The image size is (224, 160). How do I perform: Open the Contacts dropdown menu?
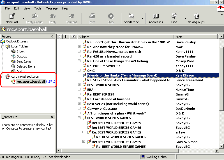pos(17,117)
